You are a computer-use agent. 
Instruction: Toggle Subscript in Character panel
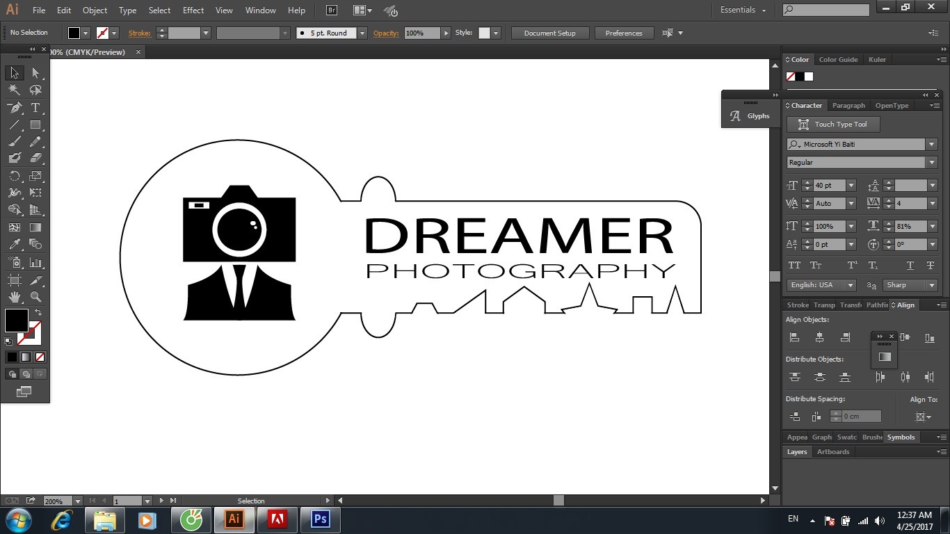point(873,266)
